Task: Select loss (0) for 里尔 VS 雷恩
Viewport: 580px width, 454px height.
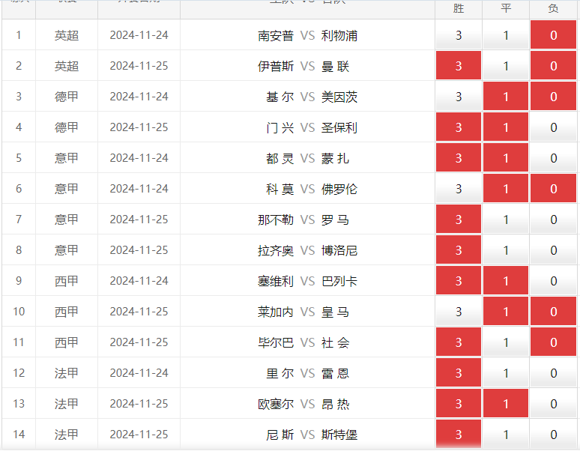Action: [553, 372]
